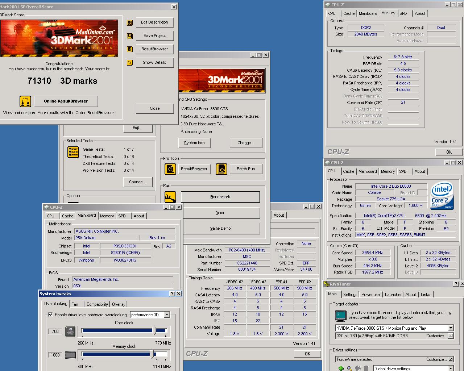Click the 3DMark2001 banner in score window
Screen dimensions: 464x371
point(59,38)
